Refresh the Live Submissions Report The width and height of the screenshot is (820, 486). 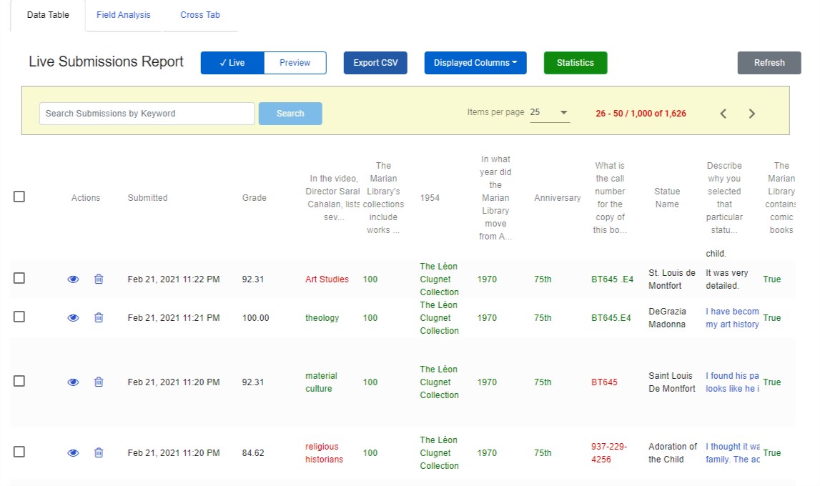click(769, 63)
